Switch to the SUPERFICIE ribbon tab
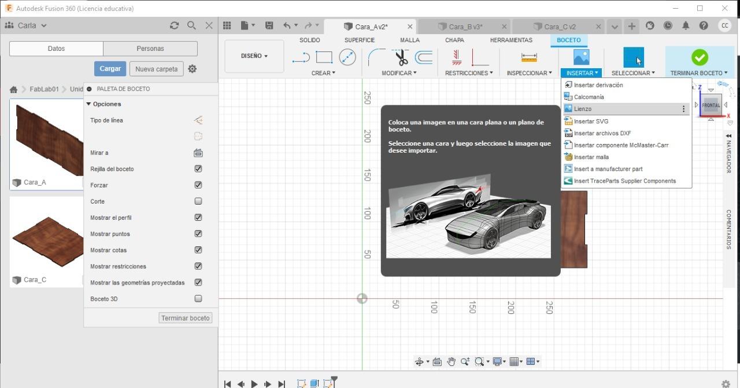Screen dimensions: 740x388 (360, 40)
